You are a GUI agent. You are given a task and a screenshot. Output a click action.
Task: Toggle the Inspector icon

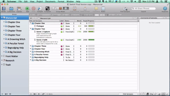click(165, 9)
